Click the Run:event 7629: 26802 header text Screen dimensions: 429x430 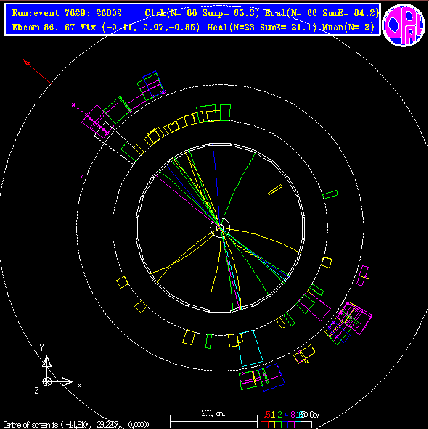pyautogui.click(x=67, y=13)
